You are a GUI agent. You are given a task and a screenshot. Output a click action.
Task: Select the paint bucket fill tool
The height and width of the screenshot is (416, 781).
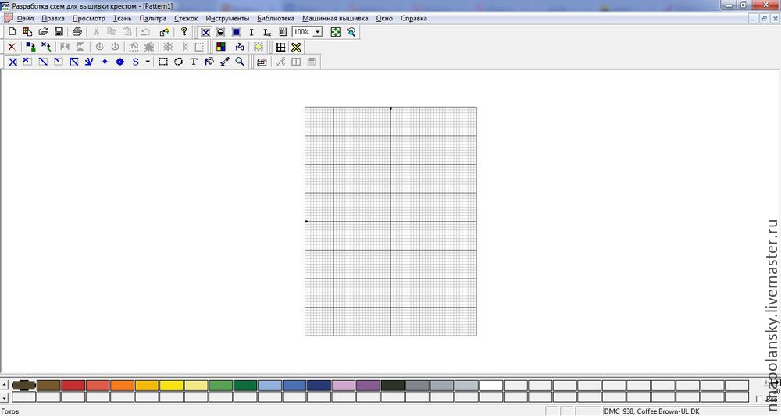pyautogui.click(x=209, y=62)
